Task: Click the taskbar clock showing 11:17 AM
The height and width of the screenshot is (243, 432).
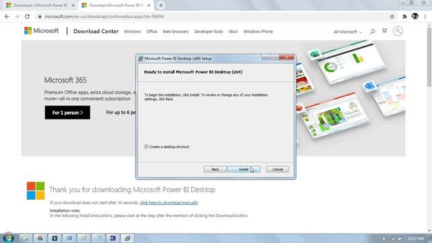Action: point(416,238)
